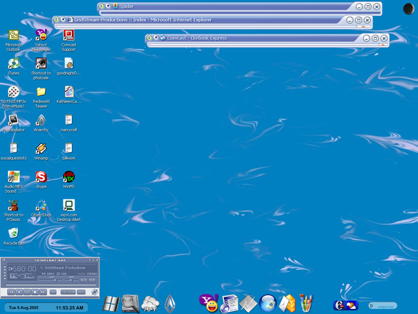This screenshot has height=314, width=418.
Task: Stop playback in the Winamp player
Action: coord(35,292)
